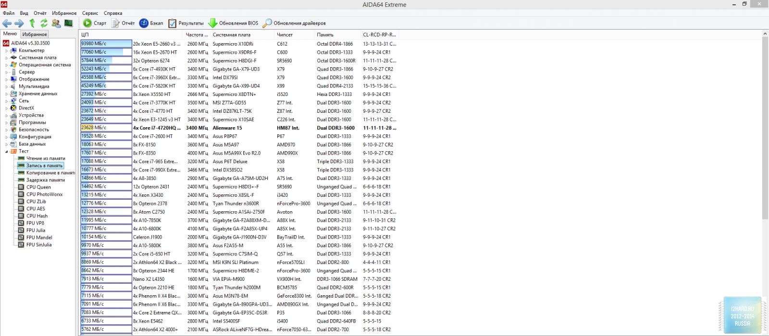The height and width of the screenshot is (336, 769).
Task: Sort by Системная плата column header
Action: (x=232, y=35)
